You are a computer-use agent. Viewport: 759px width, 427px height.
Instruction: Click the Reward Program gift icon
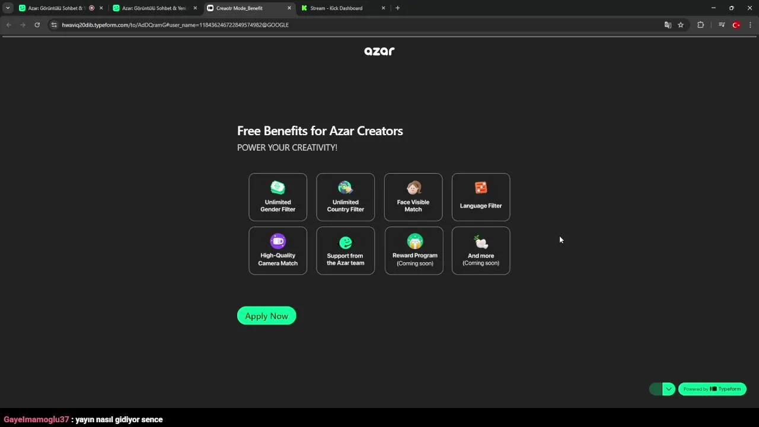[x=415, y=241]
